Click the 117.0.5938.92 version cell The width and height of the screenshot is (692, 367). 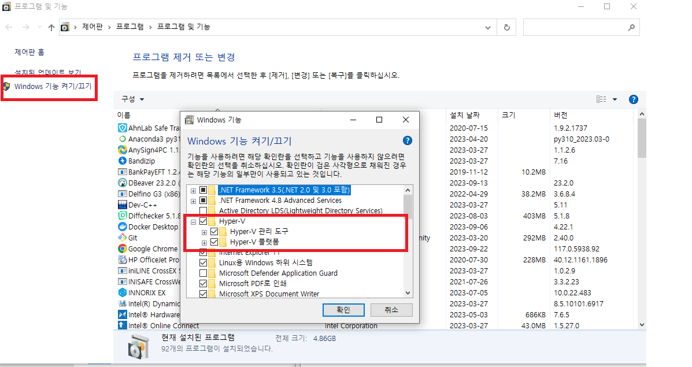576,249
